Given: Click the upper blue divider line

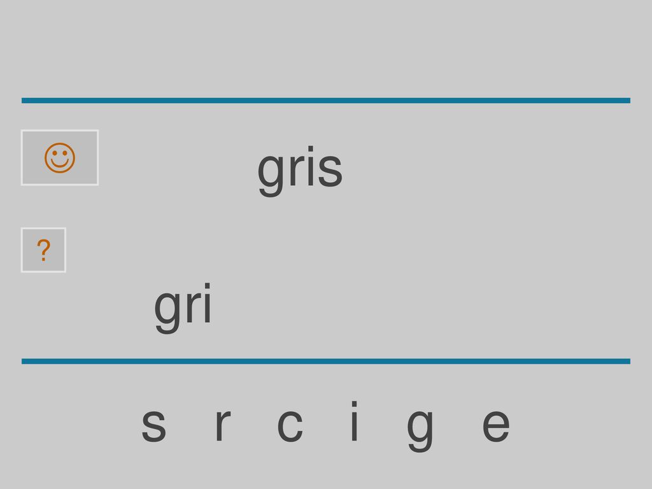Looking at the screenshot, I should pos(326,101).
